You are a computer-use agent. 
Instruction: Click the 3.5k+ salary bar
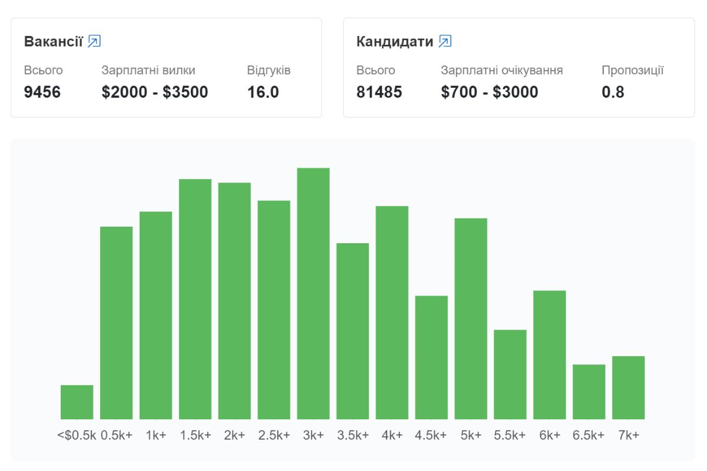[x=352, y=331]
